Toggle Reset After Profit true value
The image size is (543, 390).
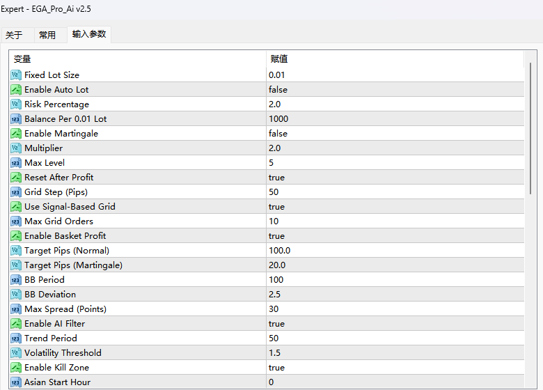coord(276,178)
